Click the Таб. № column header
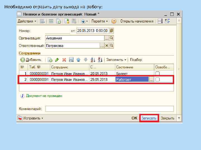 click(x=39, y=67)
